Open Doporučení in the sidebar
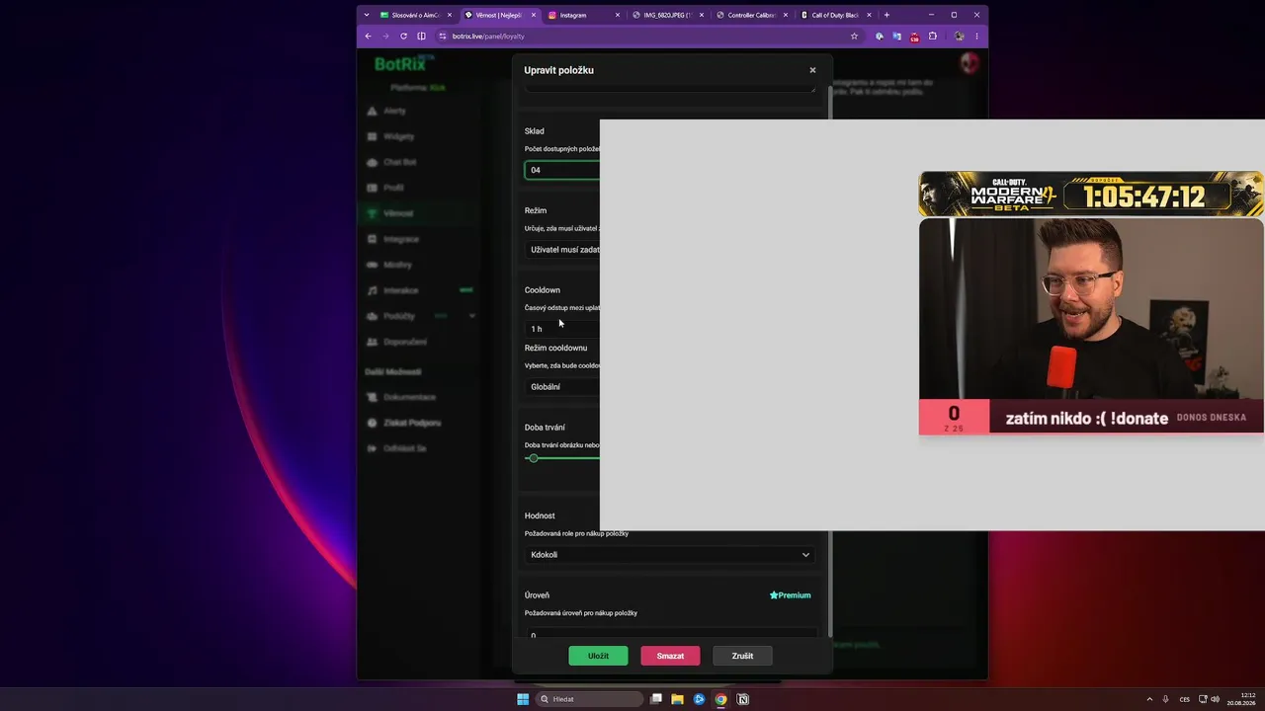The height and width of the screenshot is (711, 1265). click(405, 342)
